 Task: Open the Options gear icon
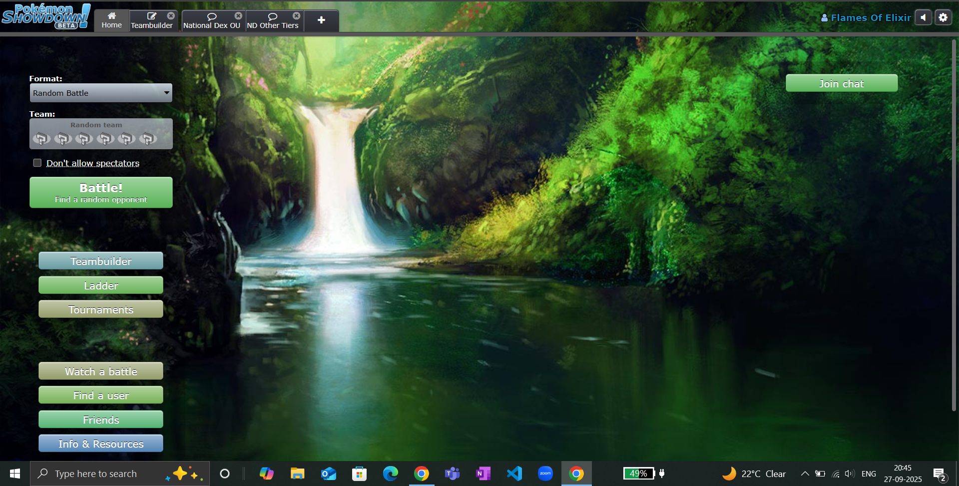click(943, 17)
